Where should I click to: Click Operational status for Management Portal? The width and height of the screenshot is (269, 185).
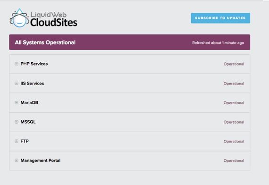(234, 160)
